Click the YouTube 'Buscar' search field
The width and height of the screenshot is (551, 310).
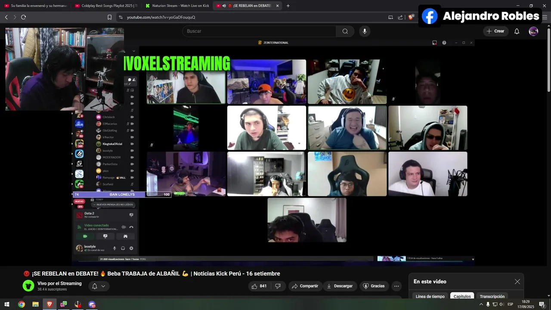259,31
